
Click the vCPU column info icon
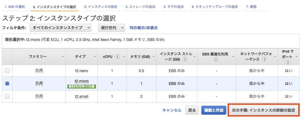point(117,56)
